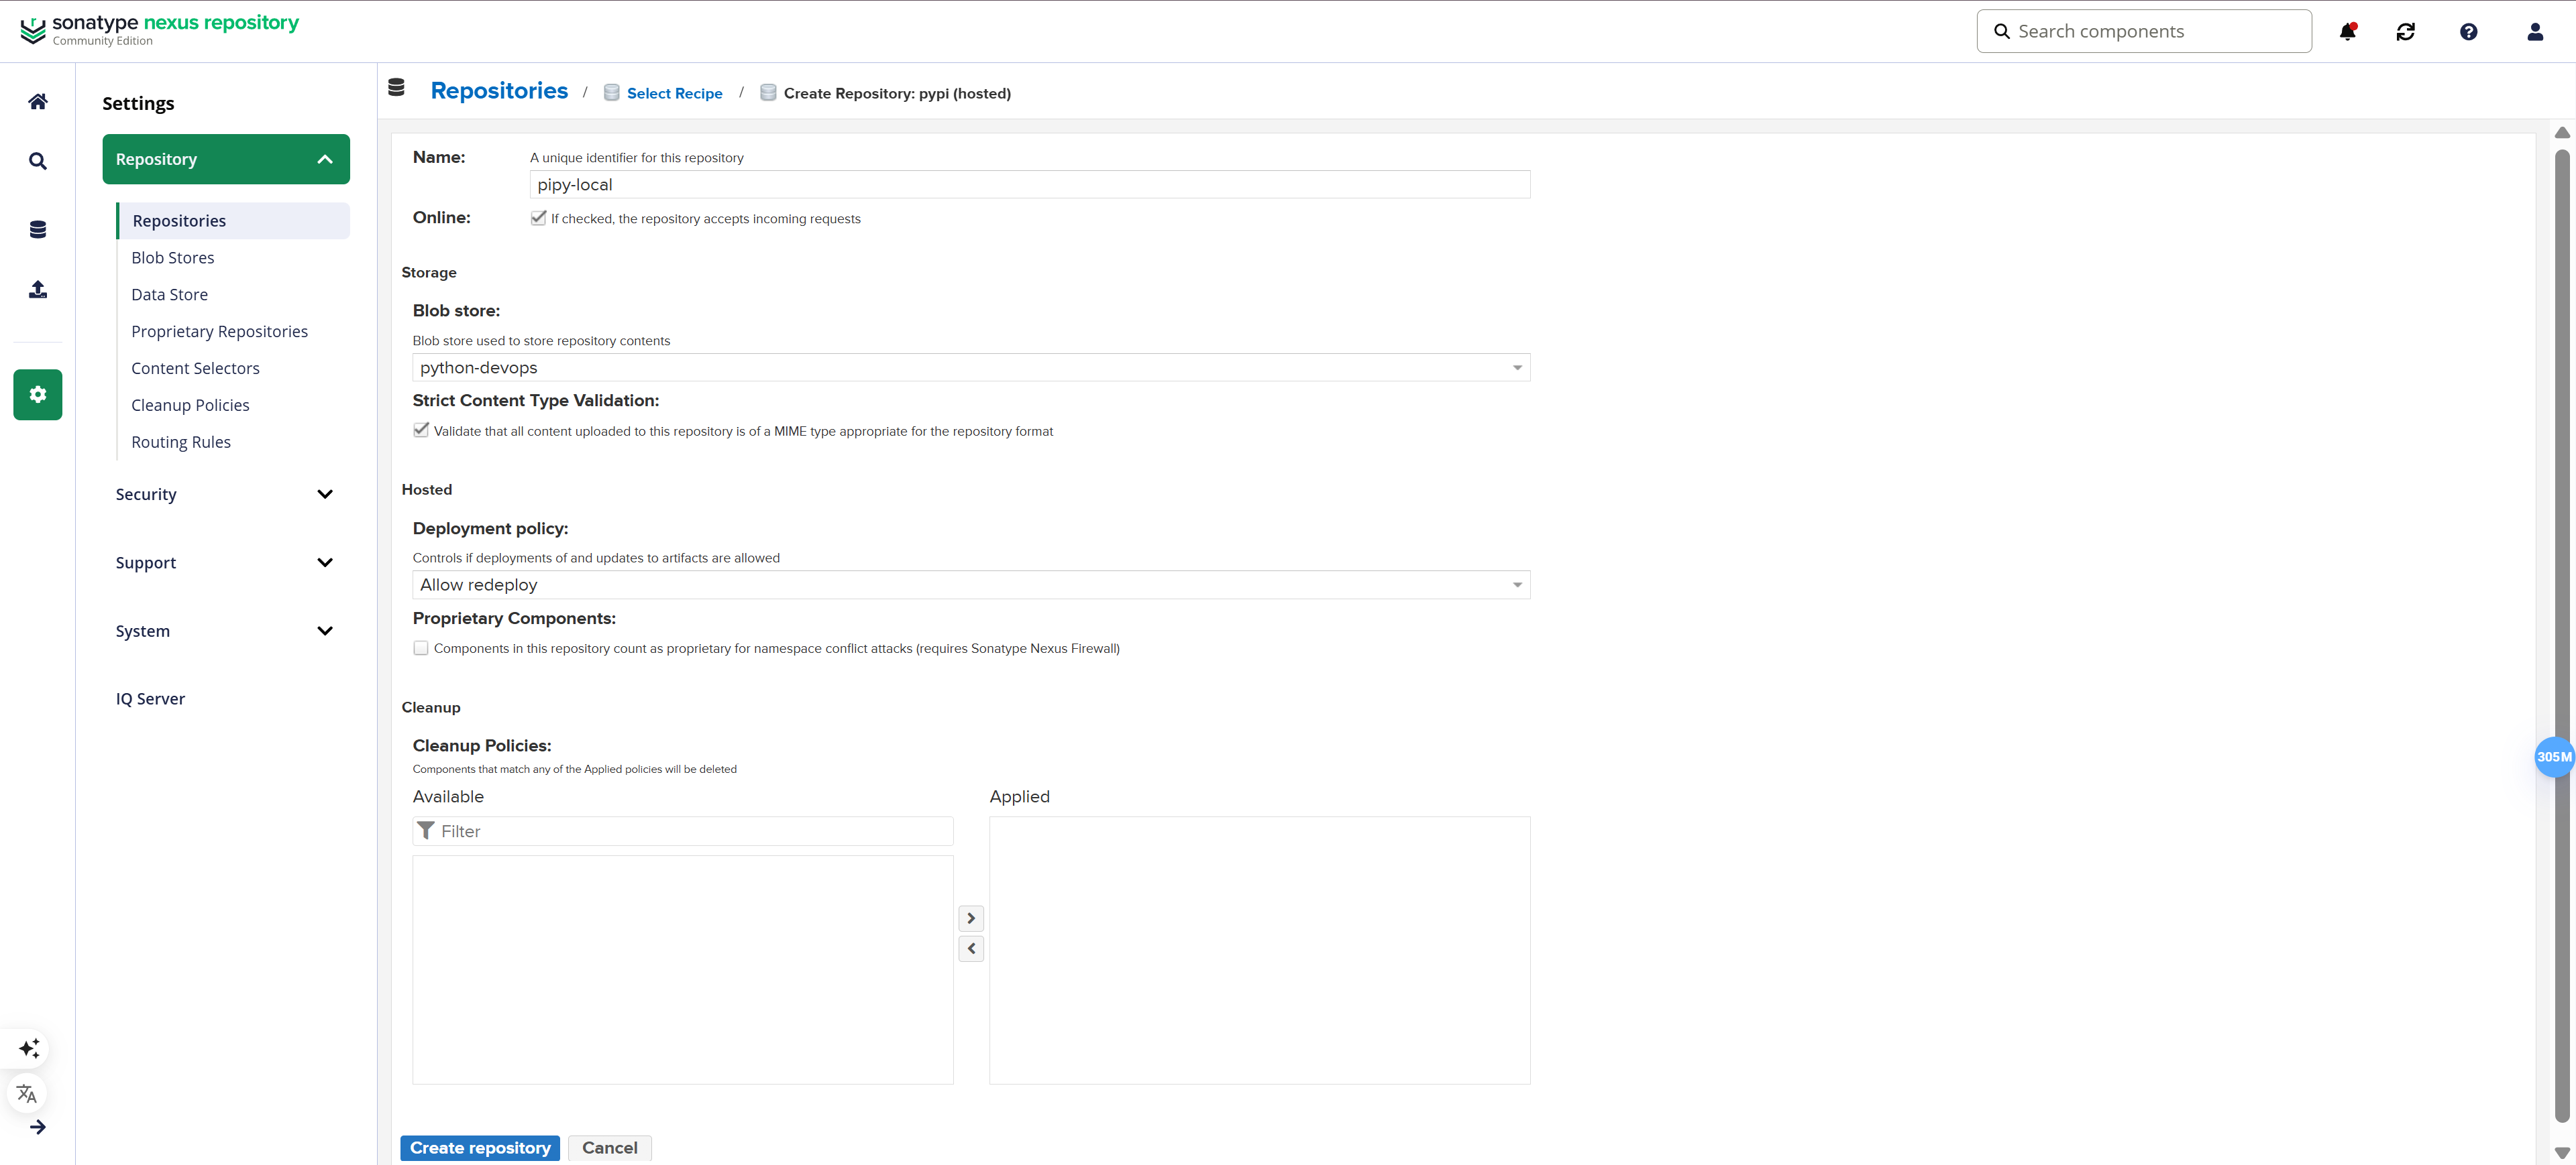2576x1165 pixels.
Task: Open the browse database icon in sidebar
Action: (x=38, y=230)
